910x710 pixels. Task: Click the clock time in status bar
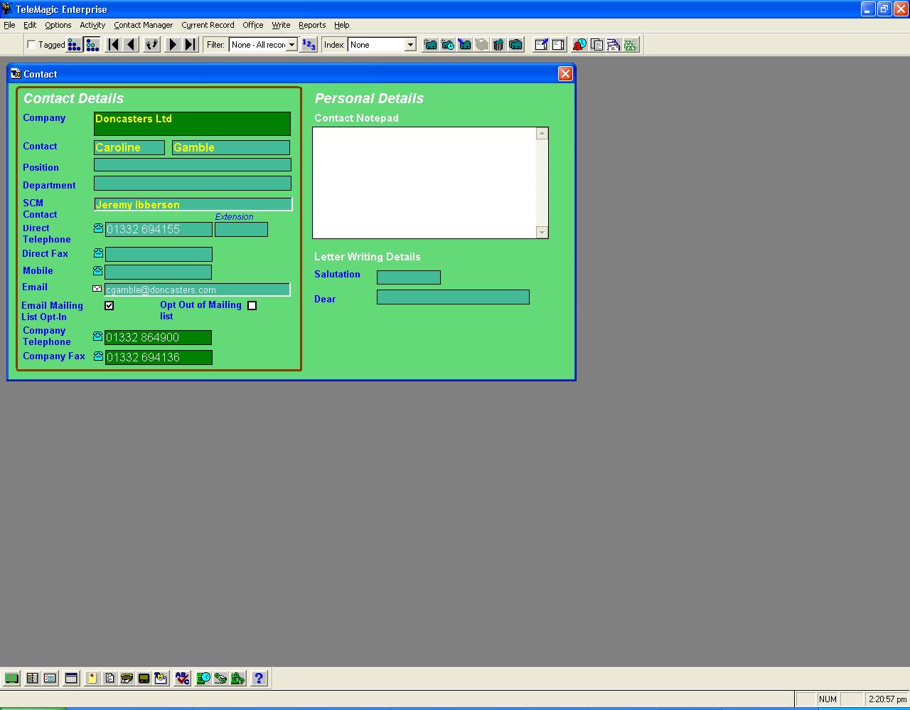coord(887,699)
